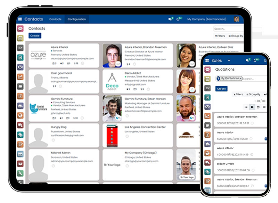Open the Mitchell Admin contact card
278x203 pixels.
click(x=64, y=165)
